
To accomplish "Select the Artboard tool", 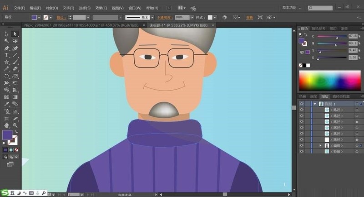I will pyautogui.click(x=6, y=119).
